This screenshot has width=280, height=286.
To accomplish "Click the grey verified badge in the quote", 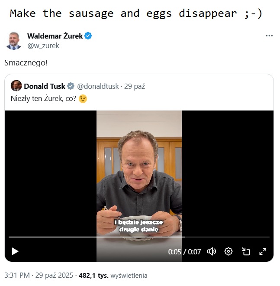I will tap(71, 86).
